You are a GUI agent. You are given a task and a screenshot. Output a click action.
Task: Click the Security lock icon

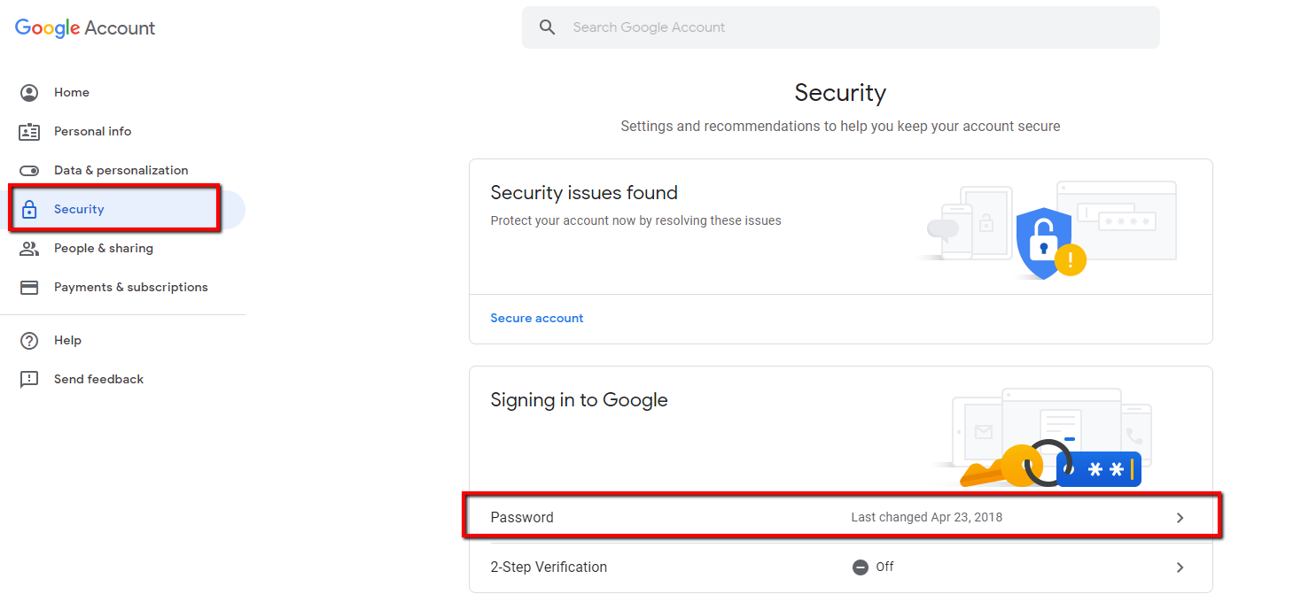[29, 210]
